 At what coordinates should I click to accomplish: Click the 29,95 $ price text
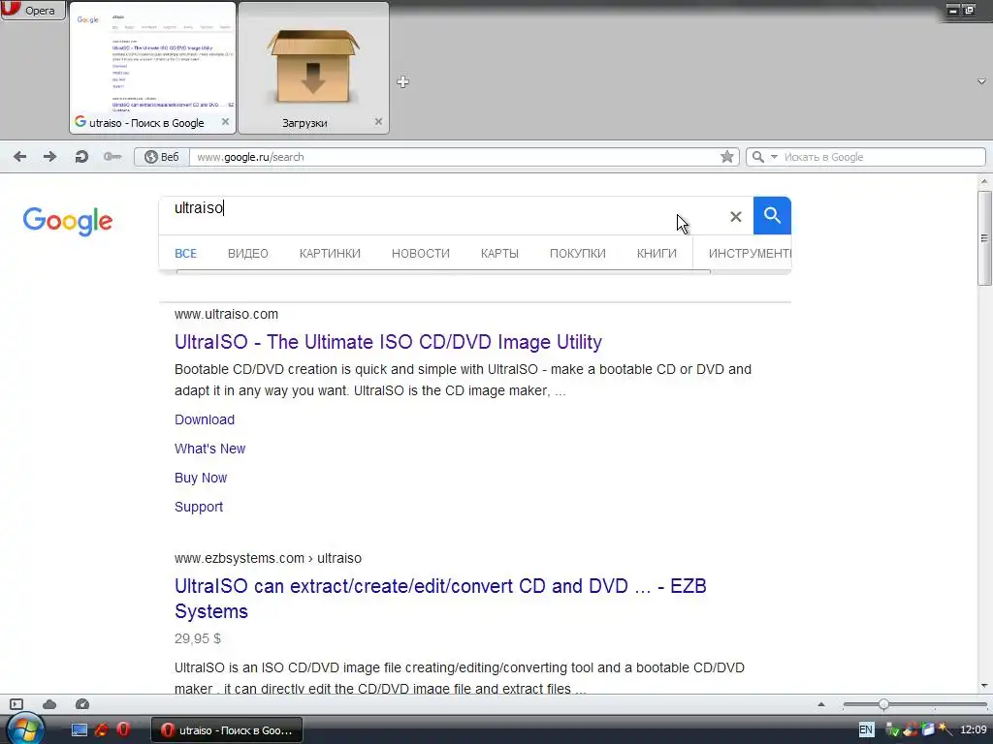click(x=198, y=639)
